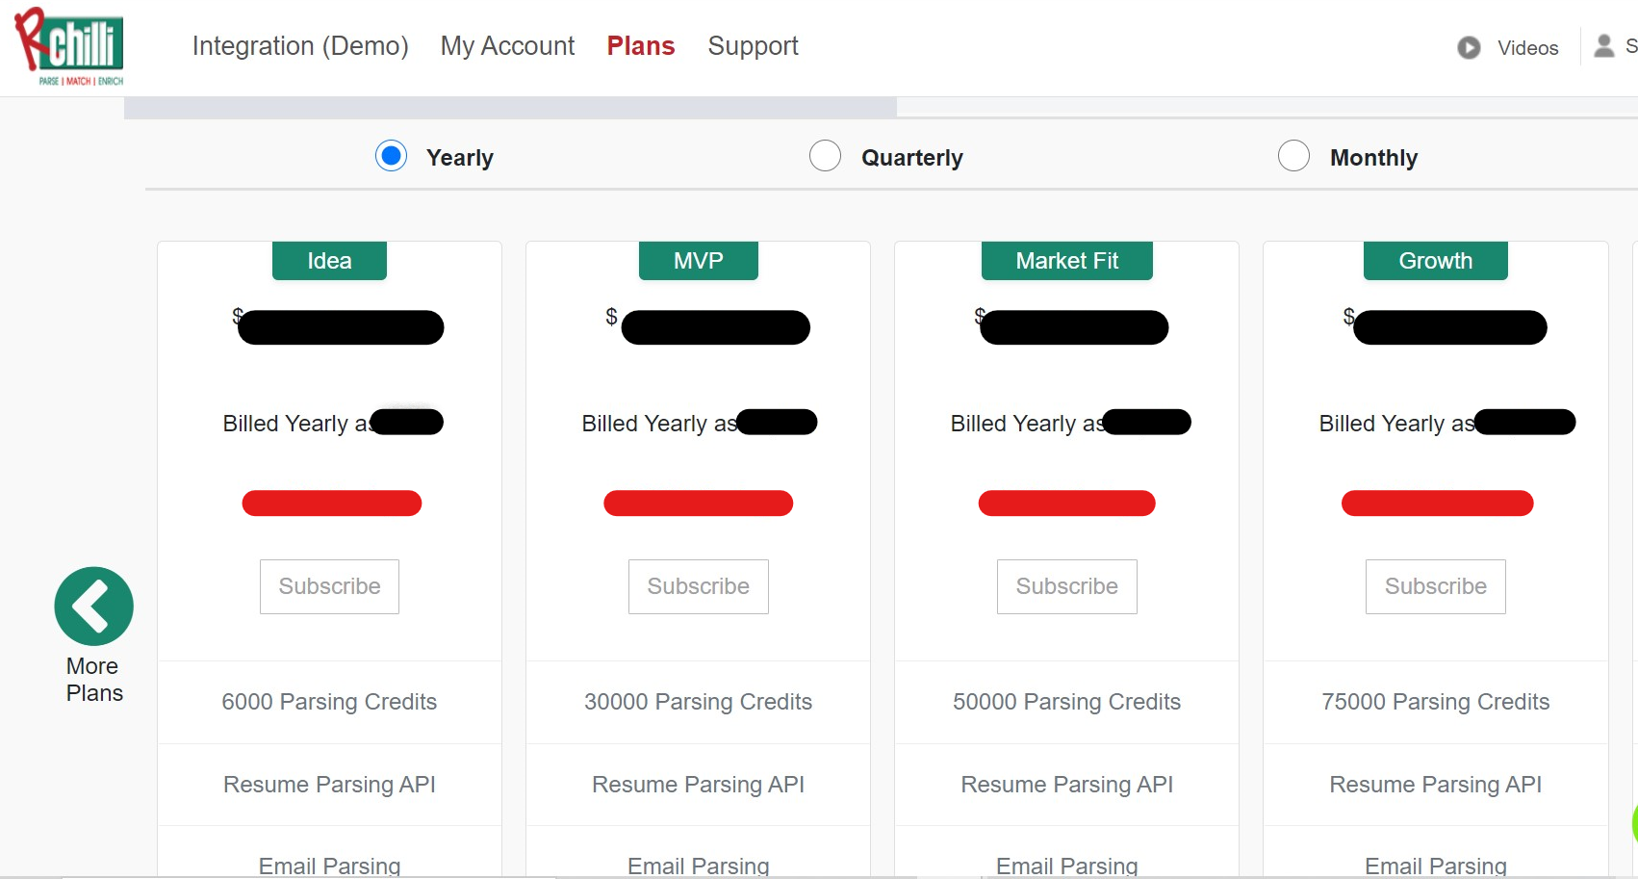
Task: Subscribe to the MVP plan
Action: pos(699,586)
